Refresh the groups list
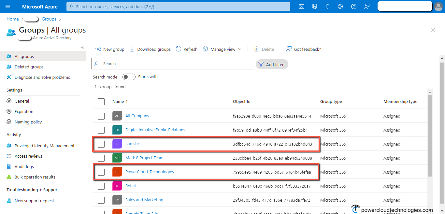This screenshot has width=445, height=214. click(187, 49)
